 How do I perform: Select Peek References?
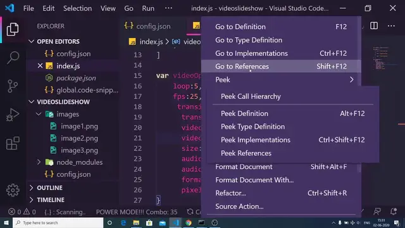293,153
